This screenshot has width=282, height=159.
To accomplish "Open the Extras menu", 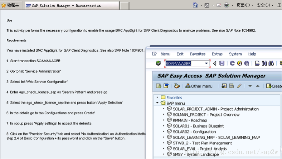I will click(x=217, y=54).
